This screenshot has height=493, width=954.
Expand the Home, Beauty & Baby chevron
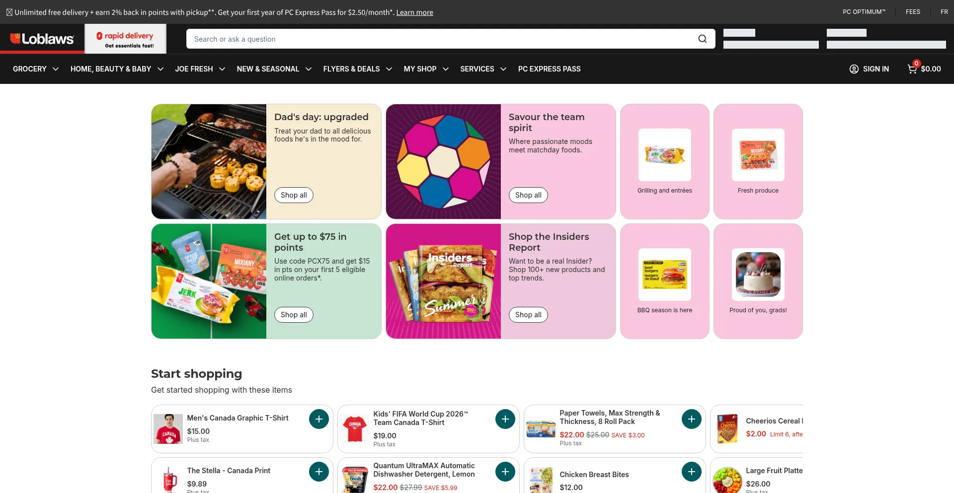(x=160, y=69)
